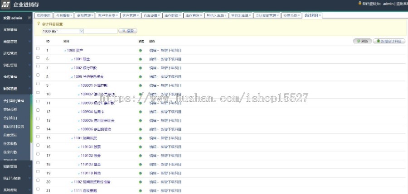Open 交易币别 in sidebar submenu
408x194 pixels.
tap(10, 109)
